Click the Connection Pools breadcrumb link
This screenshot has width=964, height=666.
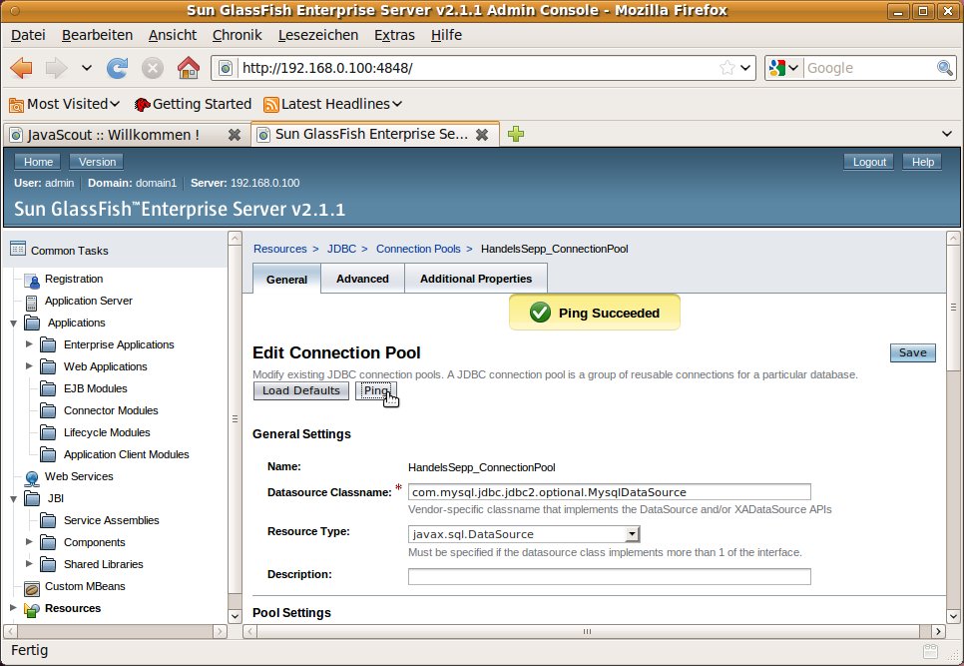click(x=418, y=249)
